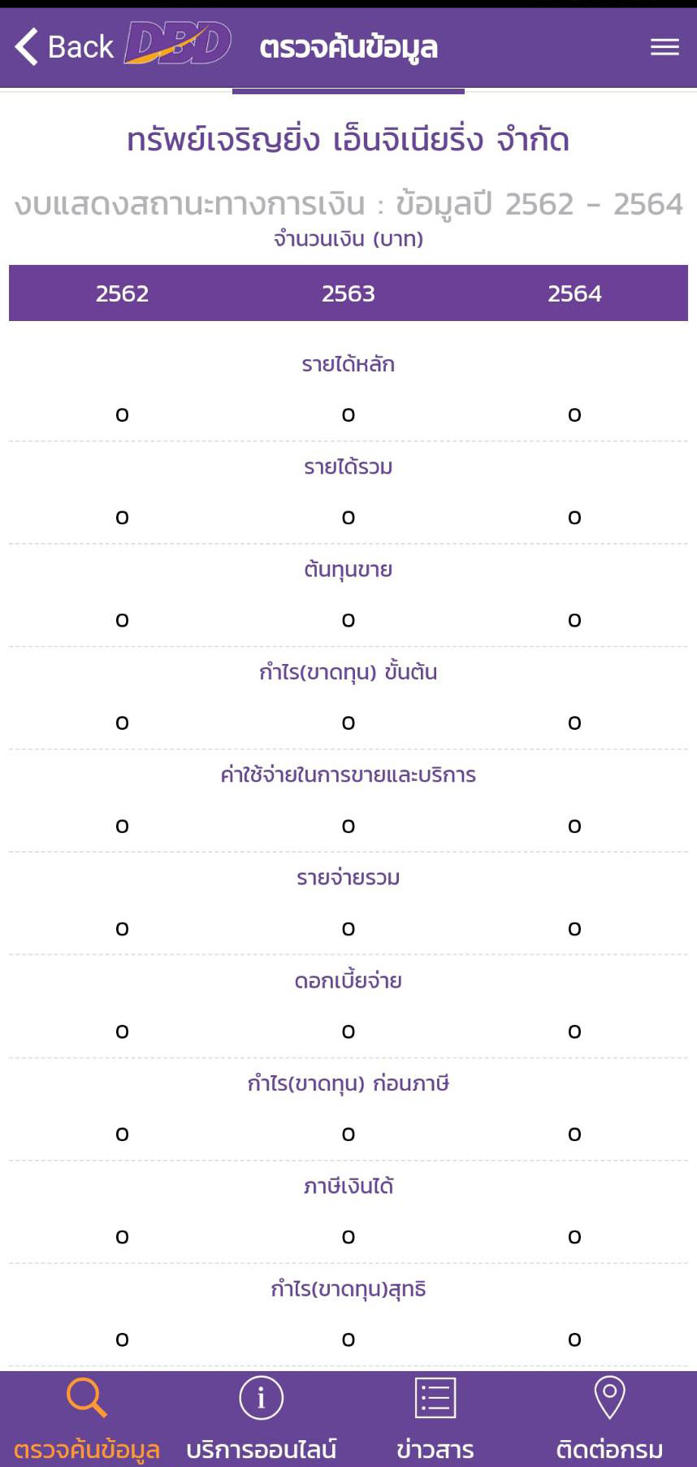Tap the location pin icon
The image size is (697, 1467).
(609, 1398)
